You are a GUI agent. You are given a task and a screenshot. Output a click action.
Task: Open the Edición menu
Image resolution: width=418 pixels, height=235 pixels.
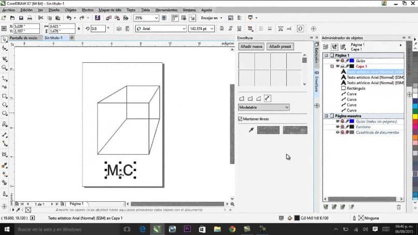[26, 10]
